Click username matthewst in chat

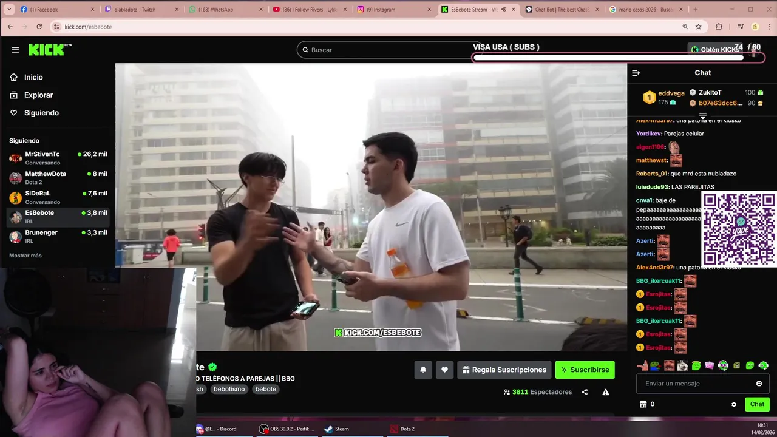pos(651,160)
